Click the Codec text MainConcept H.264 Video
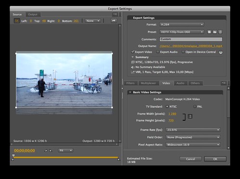Image resolution: width=240 pixels, height=179 pixels. click(182, 99)
